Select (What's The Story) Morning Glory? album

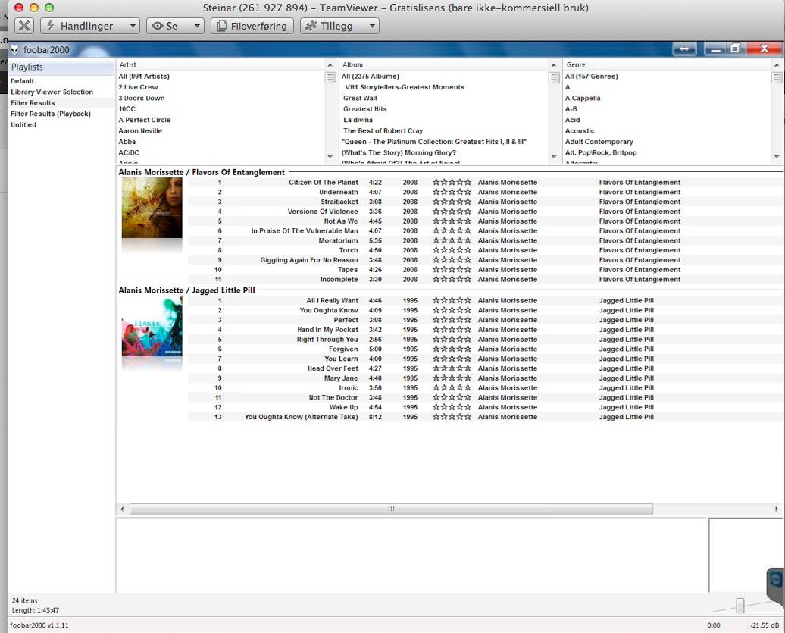click(399, 152)
